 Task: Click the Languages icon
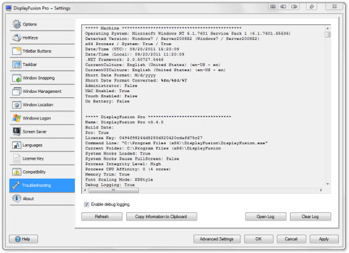16,145
